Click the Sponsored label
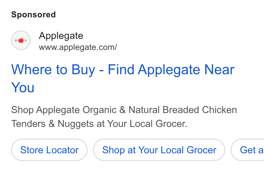Screen dimensions: 264x172 (x=33, y=15)
